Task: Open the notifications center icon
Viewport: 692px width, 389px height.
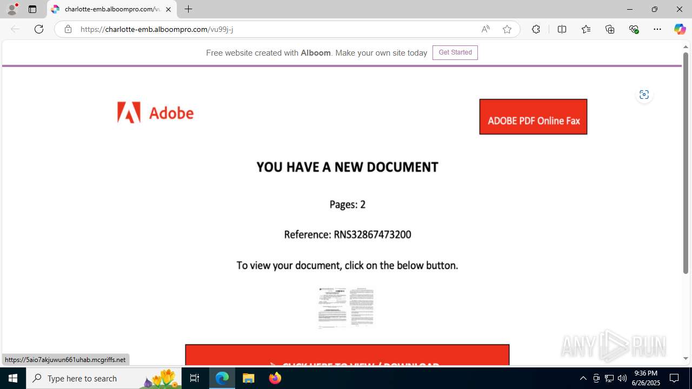Action: (674, 378)
